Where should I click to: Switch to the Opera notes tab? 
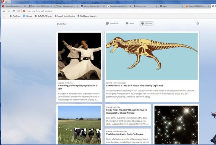tap(145, 6)
